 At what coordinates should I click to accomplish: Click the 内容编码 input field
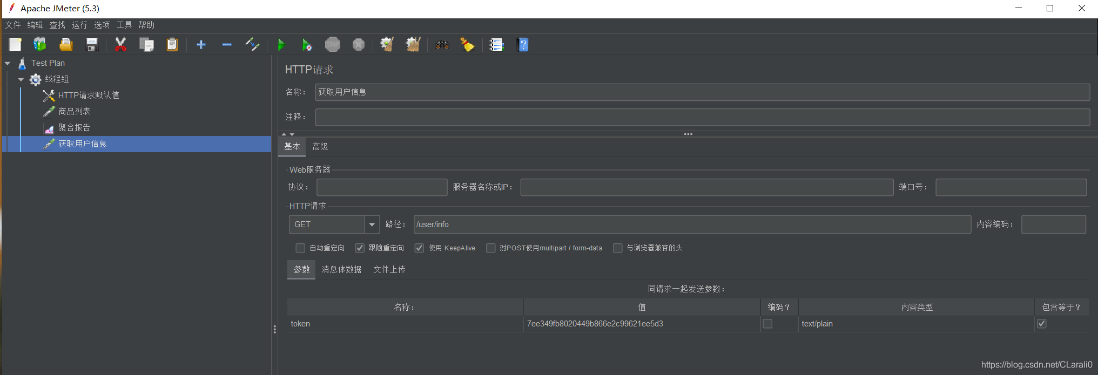tap(1054, 224)
